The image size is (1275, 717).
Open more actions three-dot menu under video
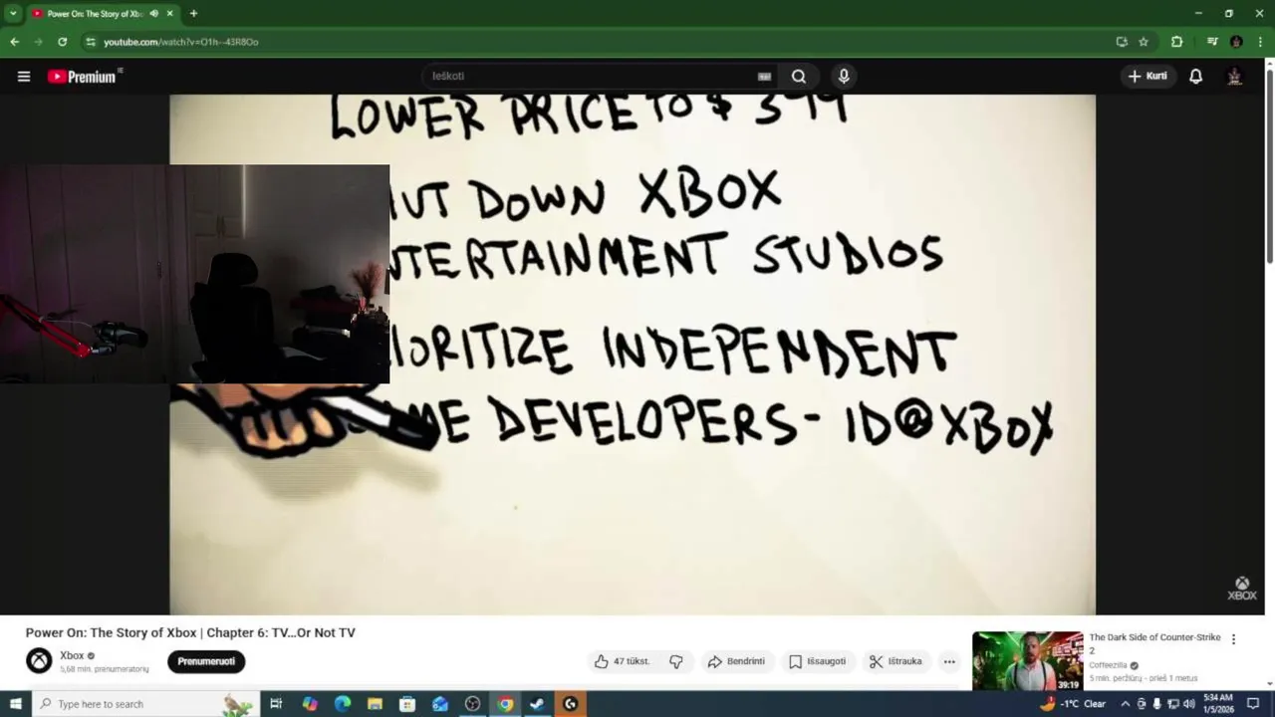click(949, 661)
